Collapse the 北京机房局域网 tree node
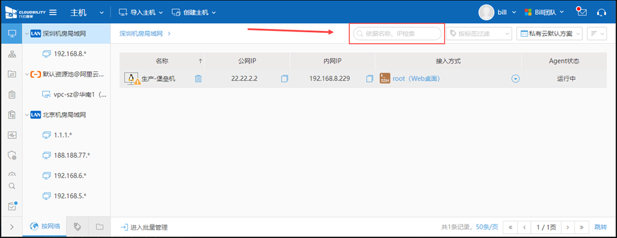This screenshot has height=238, width=617. (27, 114)
